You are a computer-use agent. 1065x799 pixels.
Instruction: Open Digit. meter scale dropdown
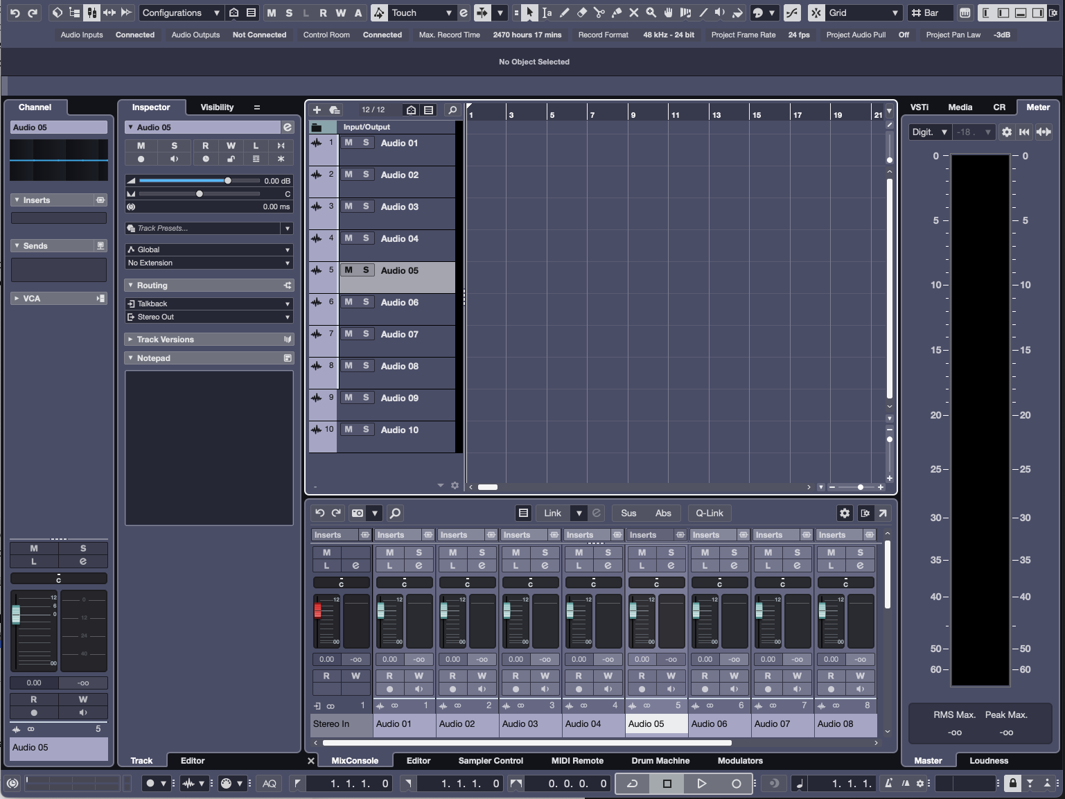pos(928,132)
